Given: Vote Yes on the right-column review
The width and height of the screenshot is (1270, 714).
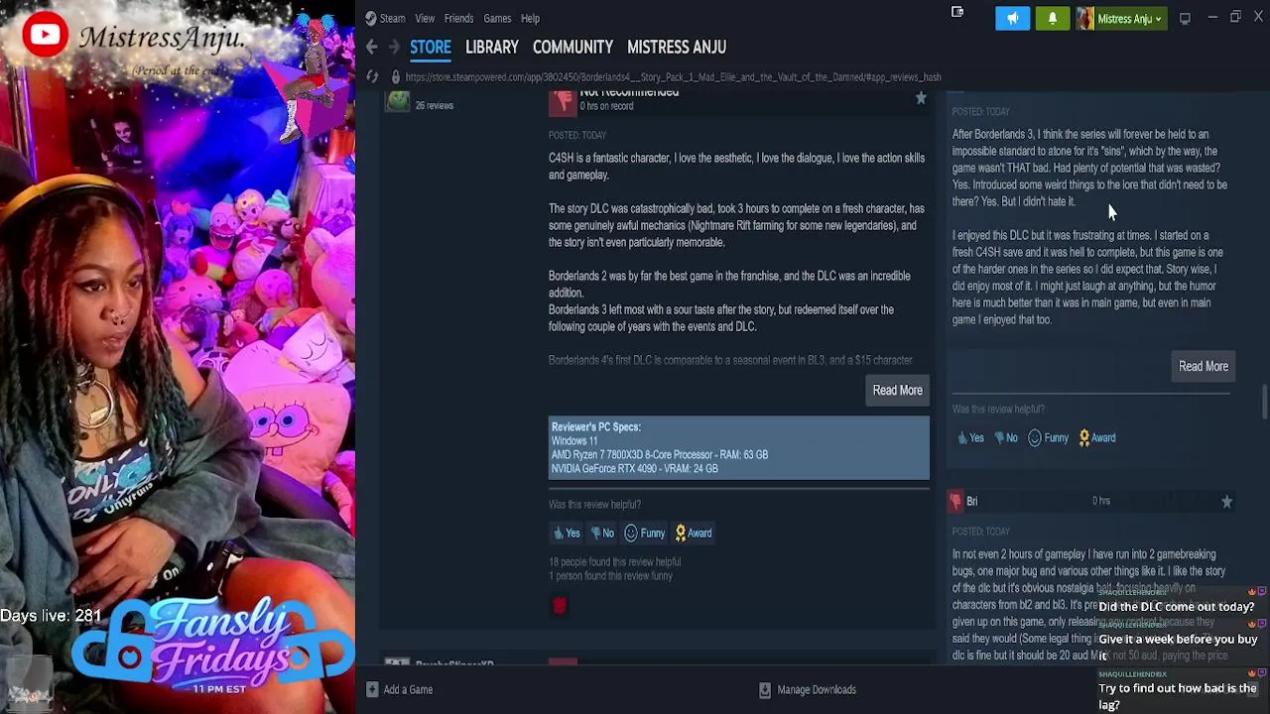Looking at the screenshot, I should (970, 437).
